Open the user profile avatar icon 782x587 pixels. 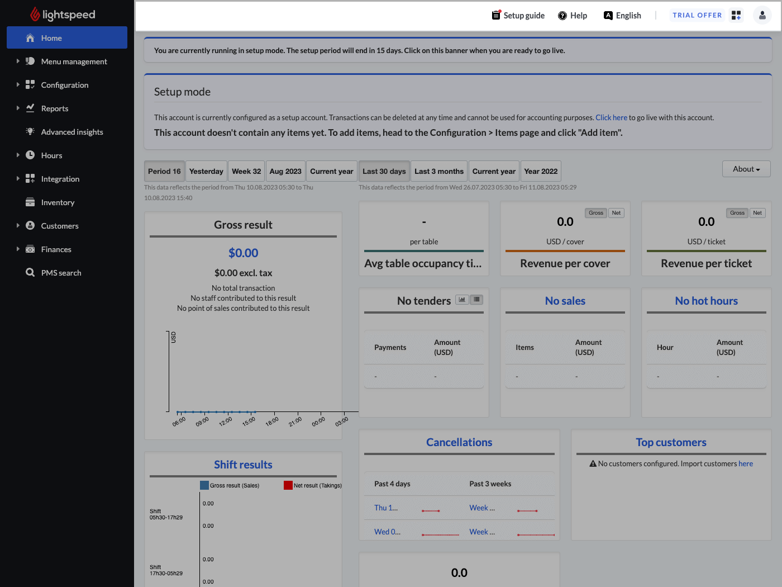pyautogui.click(x=762, y=15)
